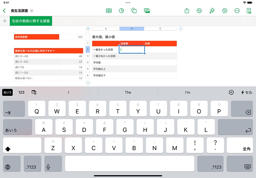Open the More options ellipsis menu
The image size is (256, 178).
pos(237,11)
